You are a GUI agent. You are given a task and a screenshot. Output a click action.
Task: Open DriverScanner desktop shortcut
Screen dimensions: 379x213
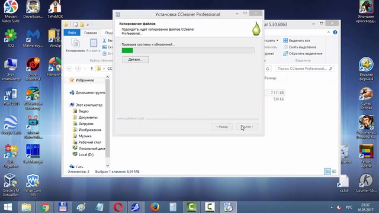click(33, 9)
